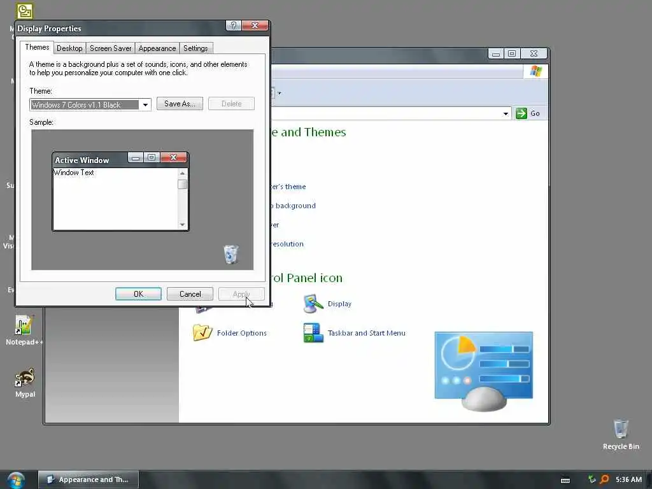
Task: Click the on-screen keyboard tray icon
Action: click(x=565, y=480)
